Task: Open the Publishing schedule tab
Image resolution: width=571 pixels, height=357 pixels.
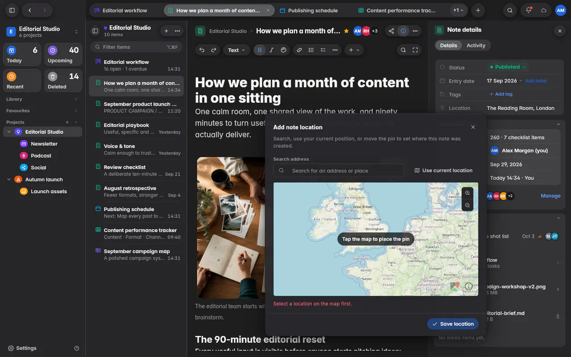Action: [x=313, y=10]
